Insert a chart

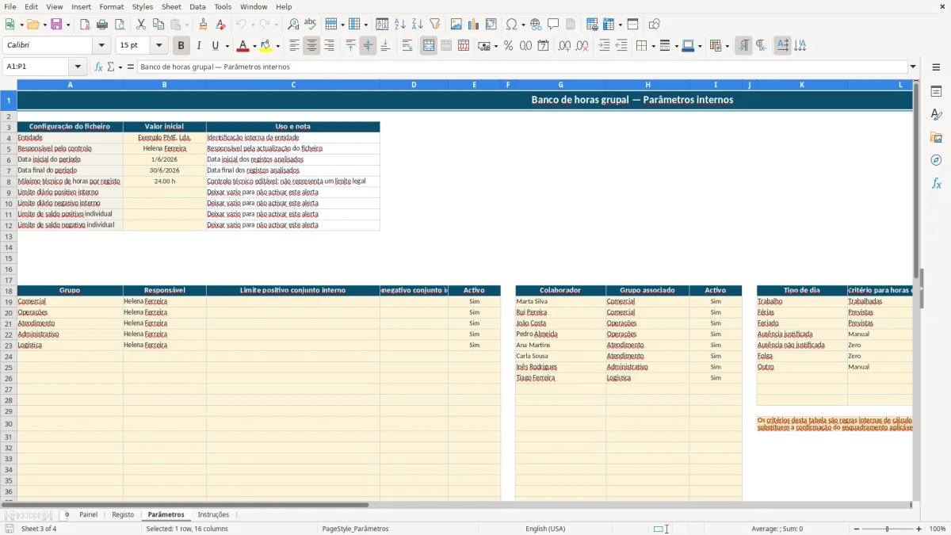tap(474, 25)
